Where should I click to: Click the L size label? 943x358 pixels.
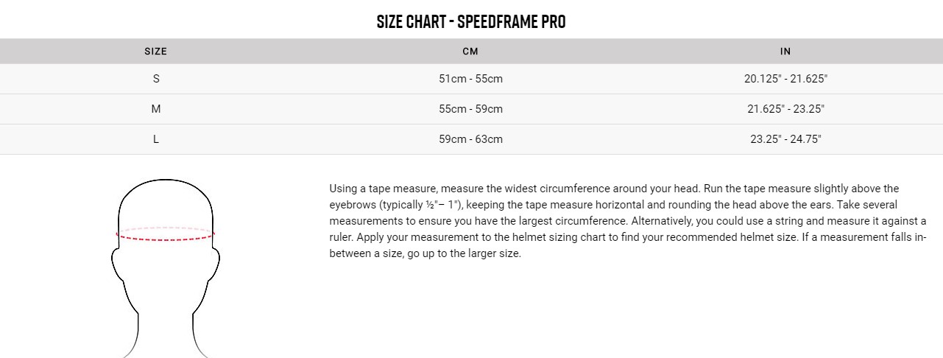(x=156, y=139)
